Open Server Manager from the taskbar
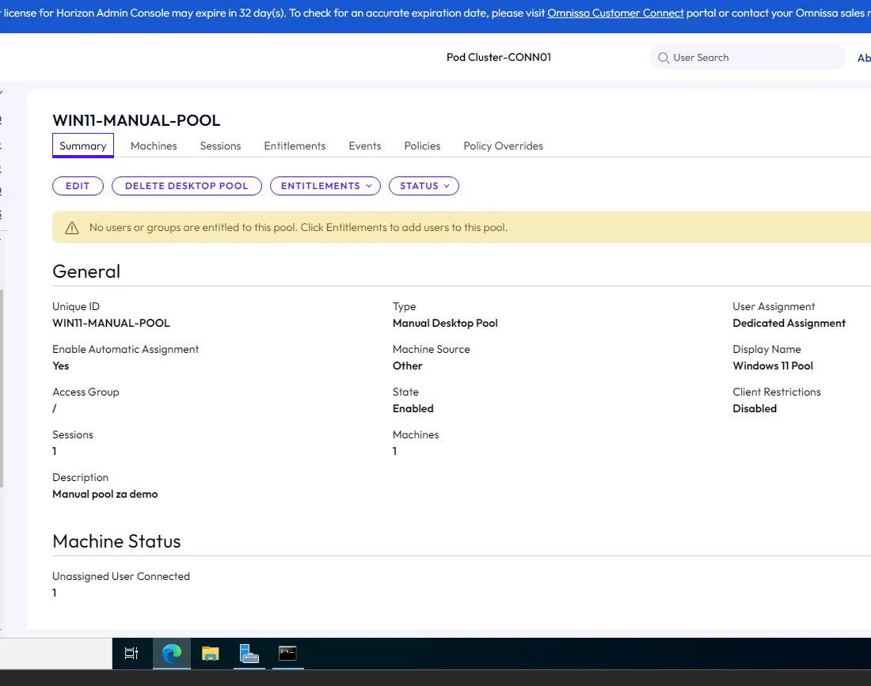The height and width of the screenshot is (686, 871). click(x=249, y=654)
